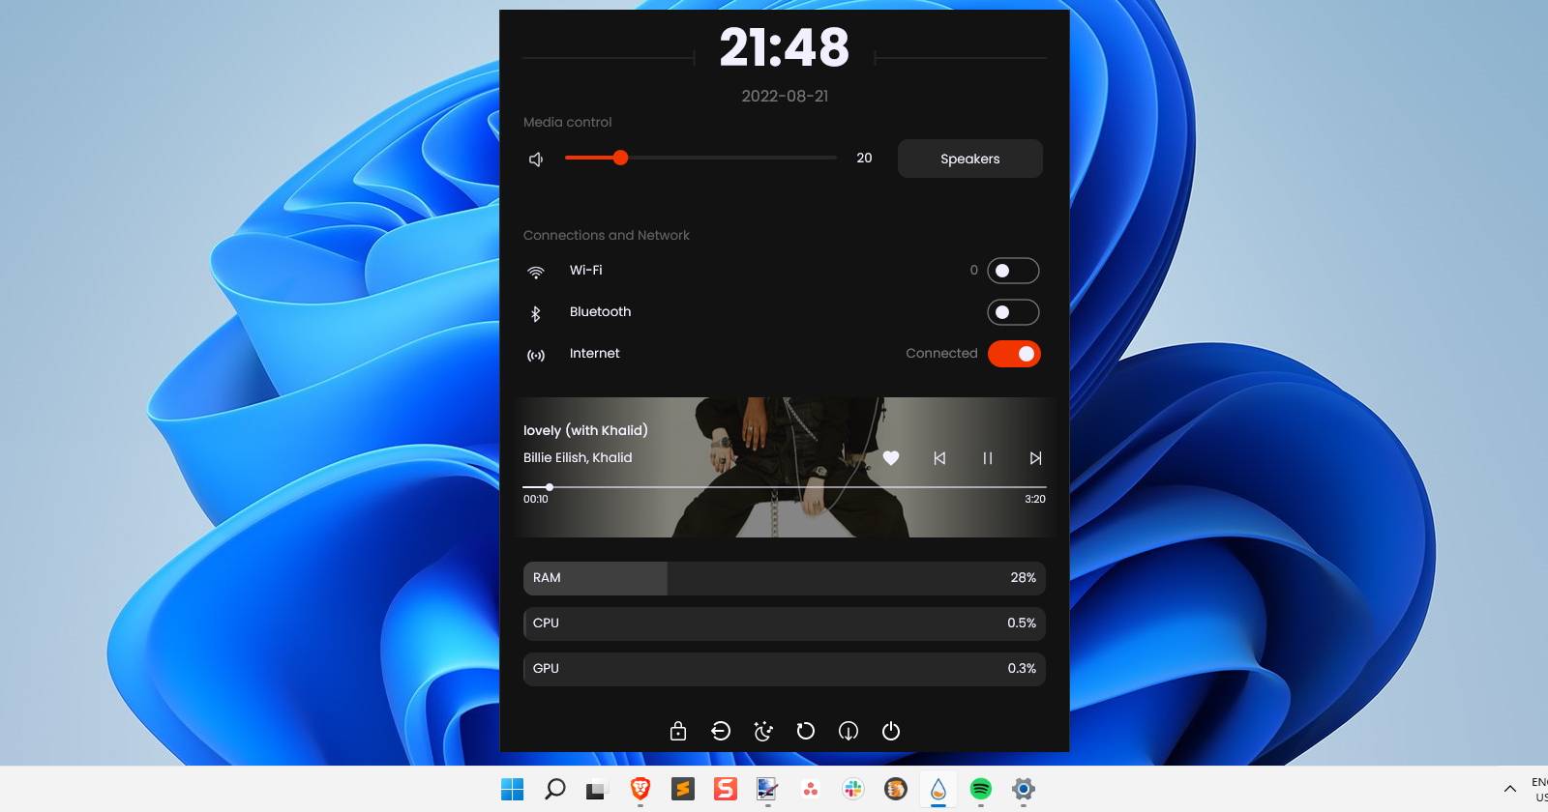
Task: Show hidden icons with the tray chevron
Action: [1509, 789]
